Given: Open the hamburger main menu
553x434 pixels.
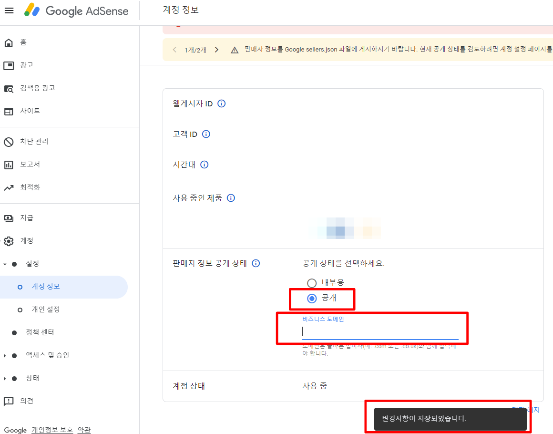Looking at the screenshot, I should point(9,10).
